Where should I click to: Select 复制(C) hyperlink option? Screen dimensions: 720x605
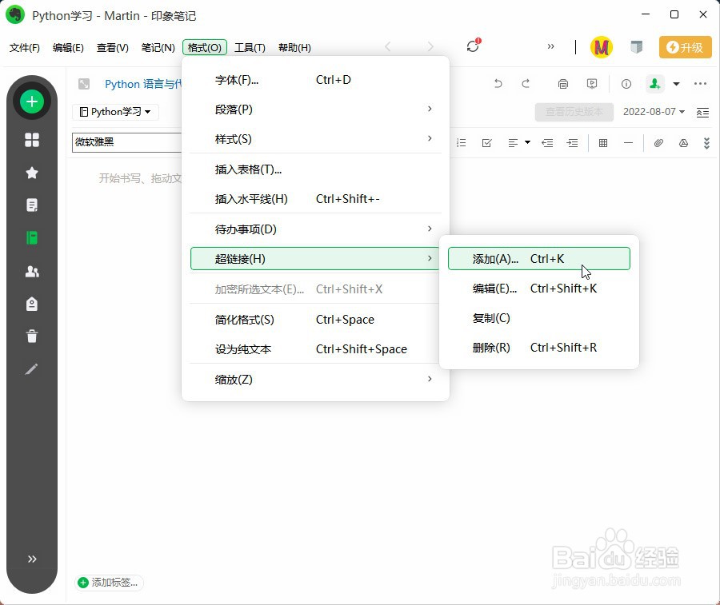(x=538, y=318)
